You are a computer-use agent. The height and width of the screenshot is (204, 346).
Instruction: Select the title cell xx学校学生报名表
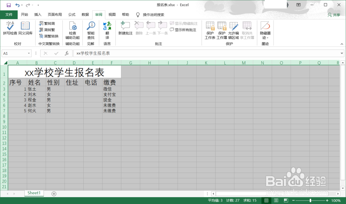65,72
